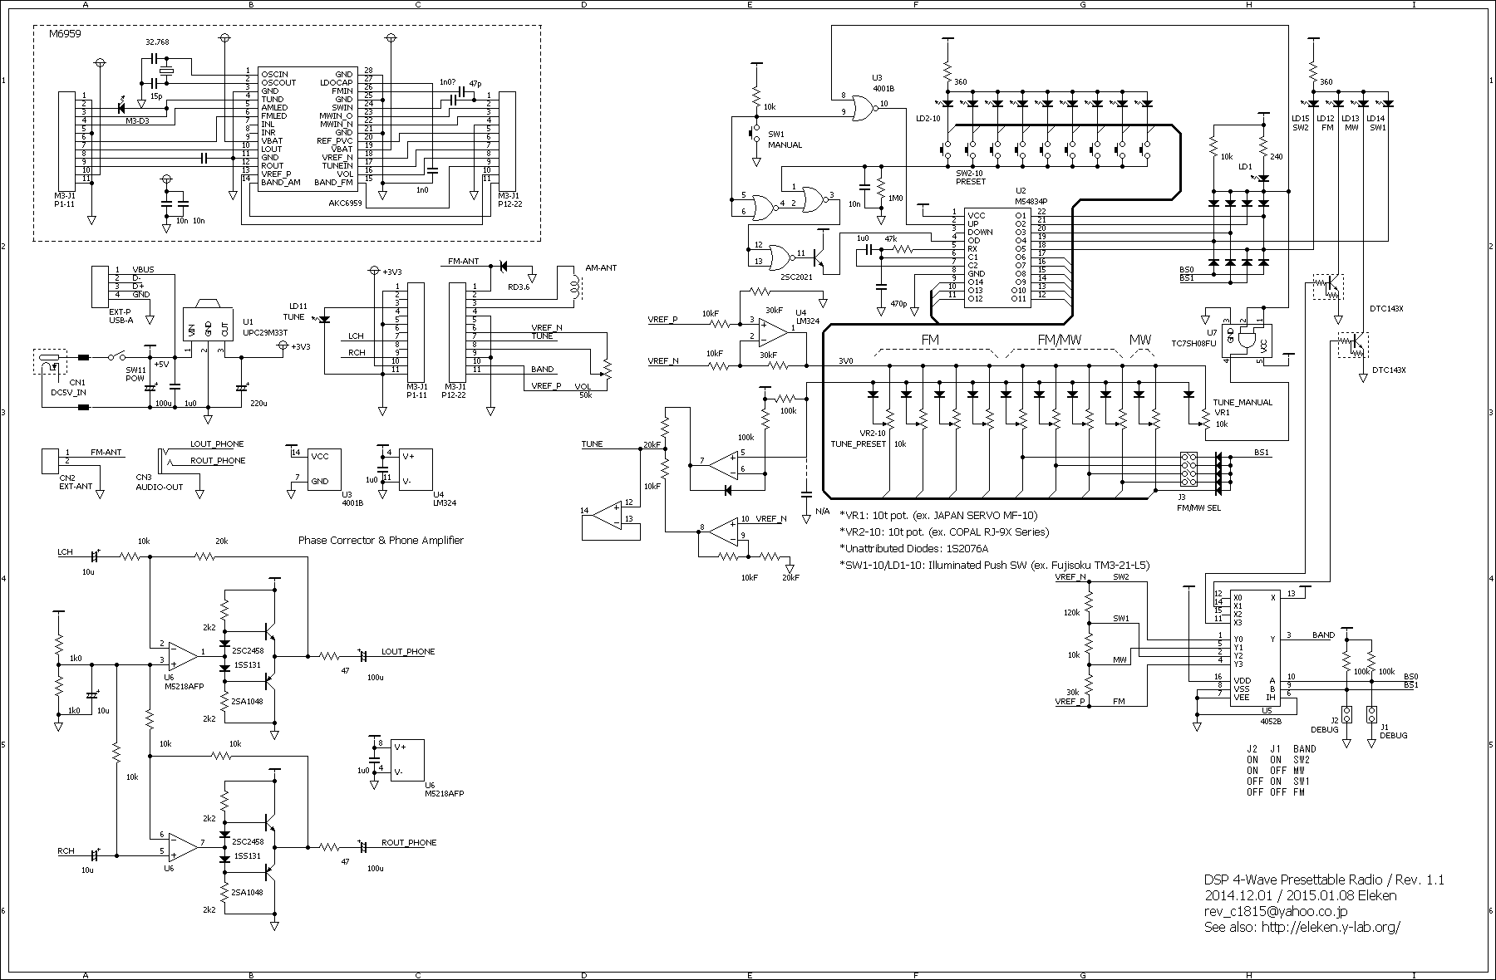Viewport: 1496px width, 980px height.
Task: Select the PRESET label under SW2-10
Action: pyautogui.click(x=971, y=181)
